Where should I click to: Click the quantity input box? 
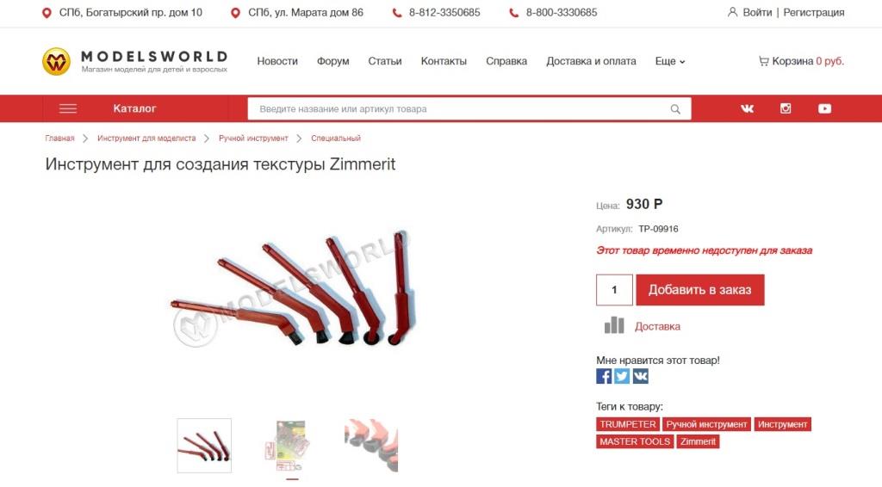(614, 290)
